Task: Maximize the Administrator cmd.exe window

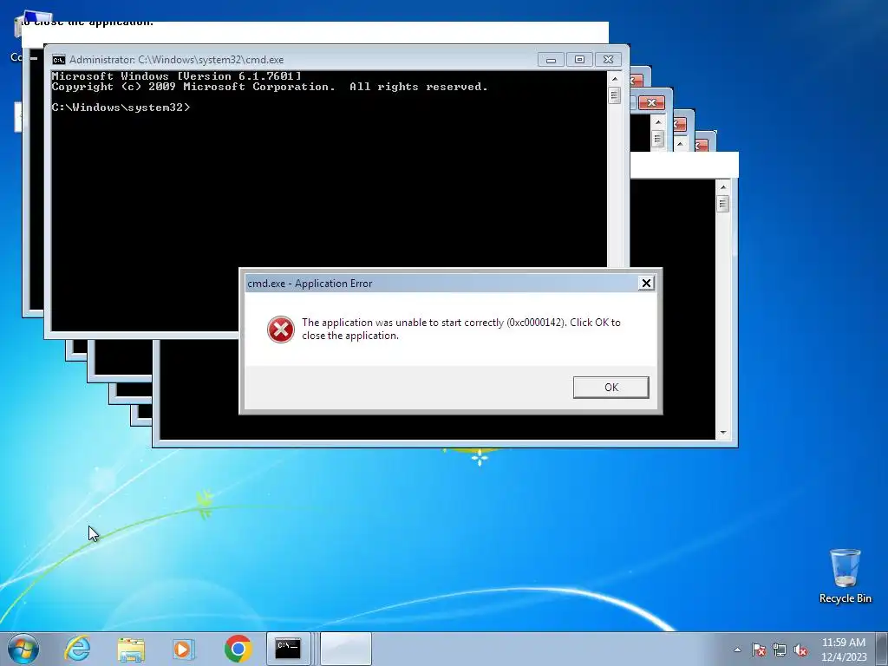Action: tap(579, 60)
